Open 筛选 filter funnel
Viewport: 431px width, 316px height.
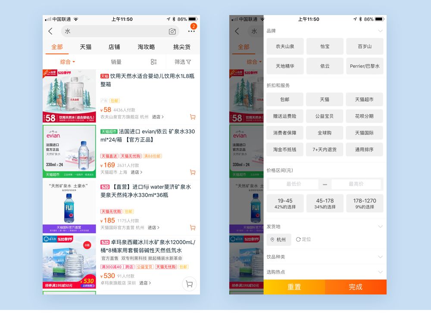click(183, 62)
